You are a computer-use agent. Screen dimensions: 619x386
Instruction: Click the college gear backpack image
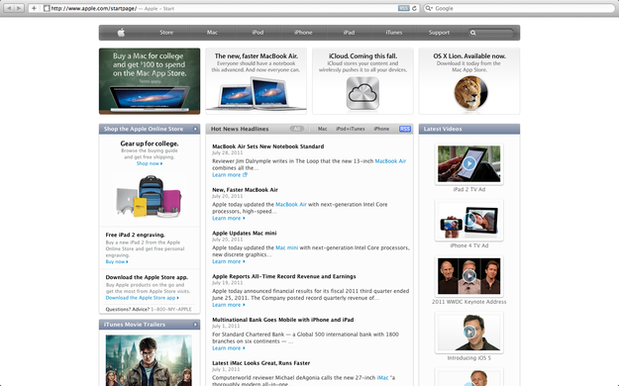[150, 197]
